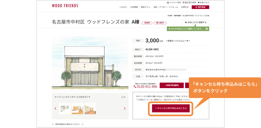The width and height of the screenshot is (261, 128).
Task: Close the green favorites notification
Action: click(207, 29)
